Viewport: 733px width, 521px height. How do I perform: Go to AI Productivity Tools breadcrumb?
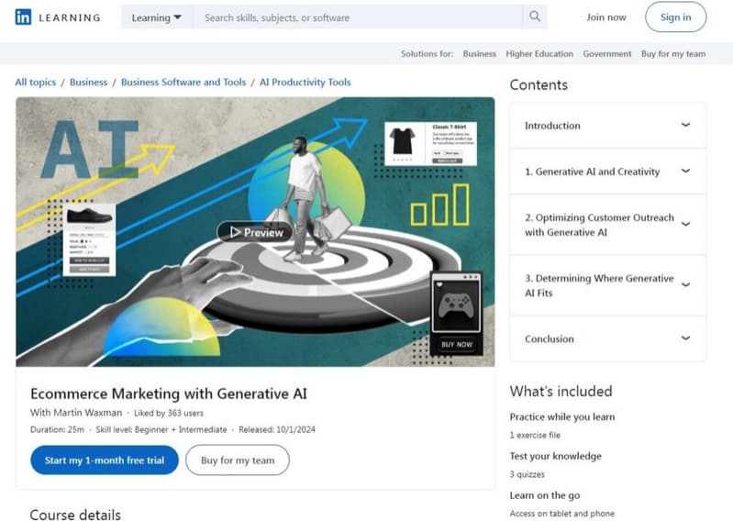[305, 83]
